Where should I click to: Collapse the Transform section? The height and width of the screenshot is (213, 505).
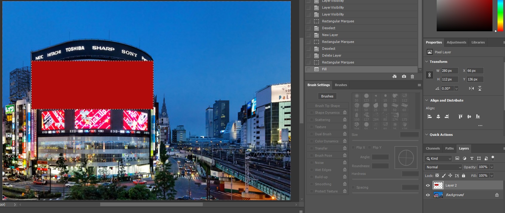coord(427,62)
